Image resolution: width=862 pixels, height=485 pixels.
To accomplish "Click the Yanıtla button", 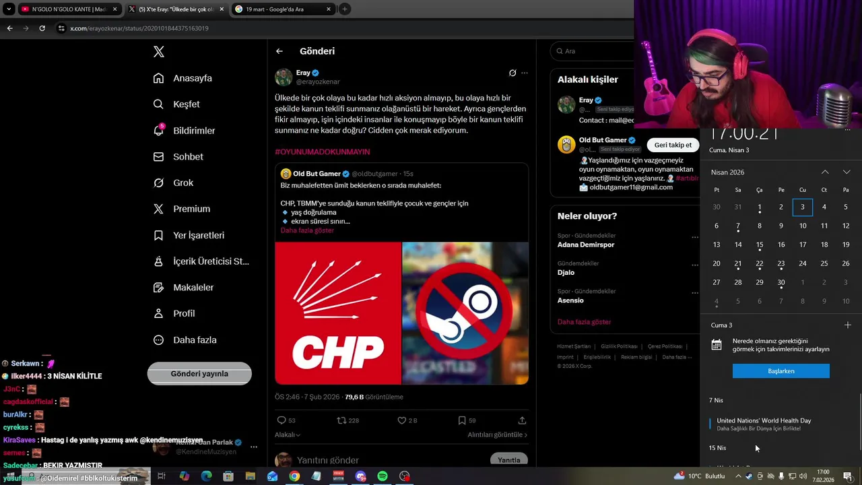I will (509, 460).
